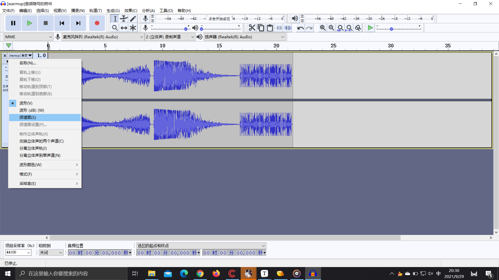Open File Explorer from the taskbar

(152, 274)
